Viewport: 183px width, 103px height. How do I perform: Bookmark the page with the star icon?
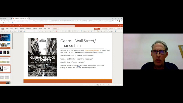click(113, 21)
